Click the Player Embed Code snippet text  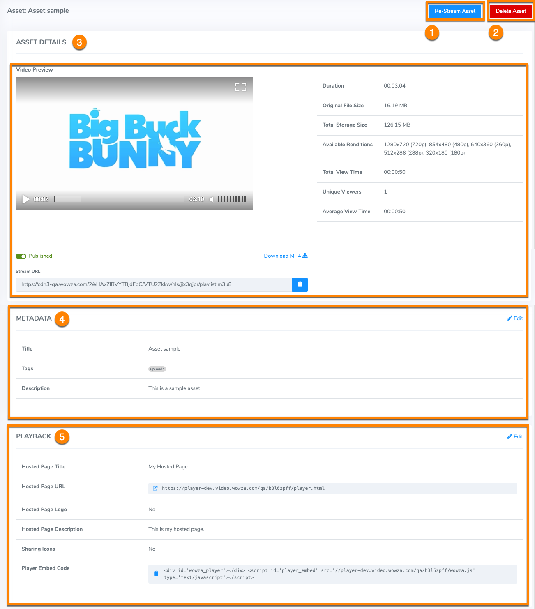(x=319, y=574)
